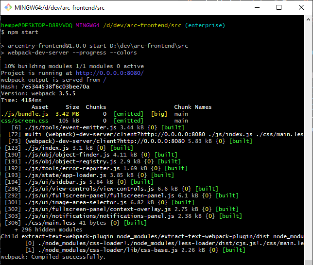
Task: Click 'webpack: Compiled successfully.' message
Action: tap(53, 257)
